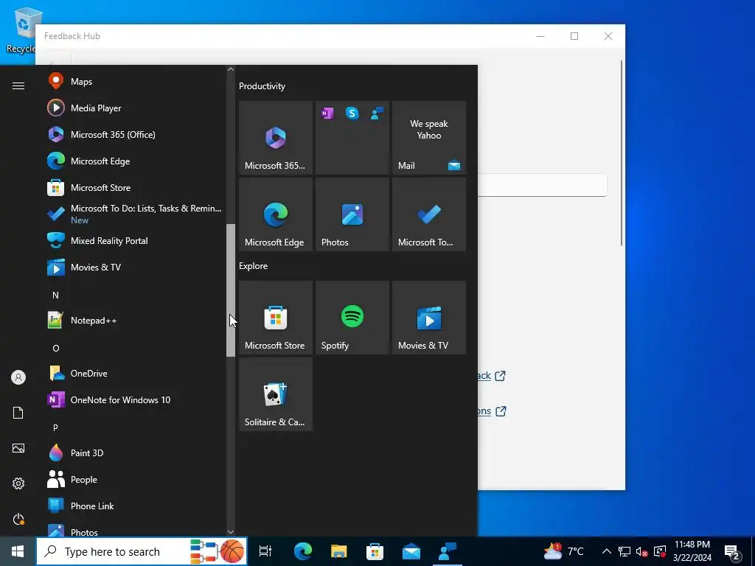Open the Movies & TV tile
This screenshot has height=566, width=755.
(x=429, y=318)
